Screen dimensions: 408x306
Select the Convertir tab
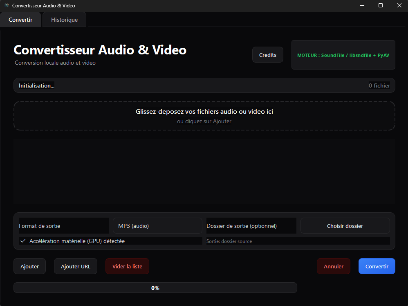tap(20, 19)
